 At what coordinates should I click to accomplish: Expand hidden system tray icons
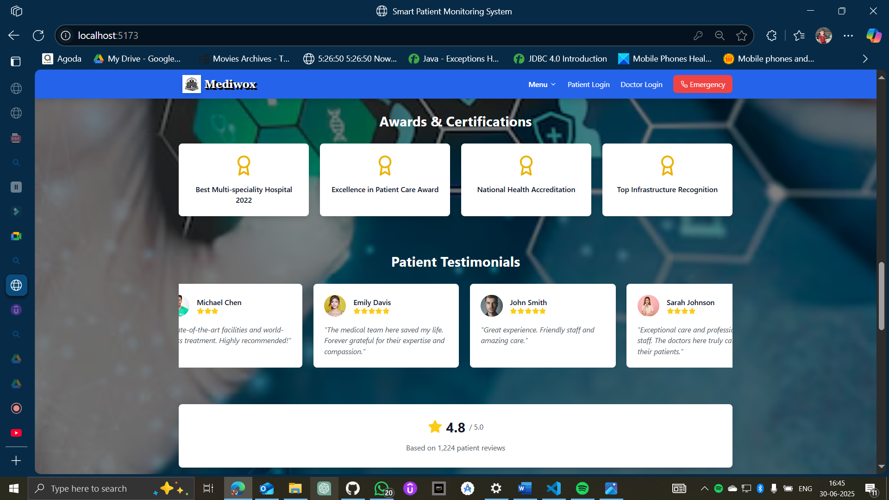coord(704,488)
